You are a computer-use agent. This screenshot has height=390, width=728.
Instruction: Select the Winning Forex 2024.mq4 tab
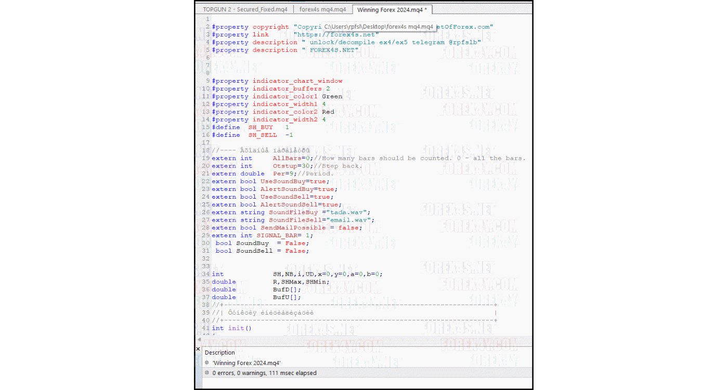point(393,9)
